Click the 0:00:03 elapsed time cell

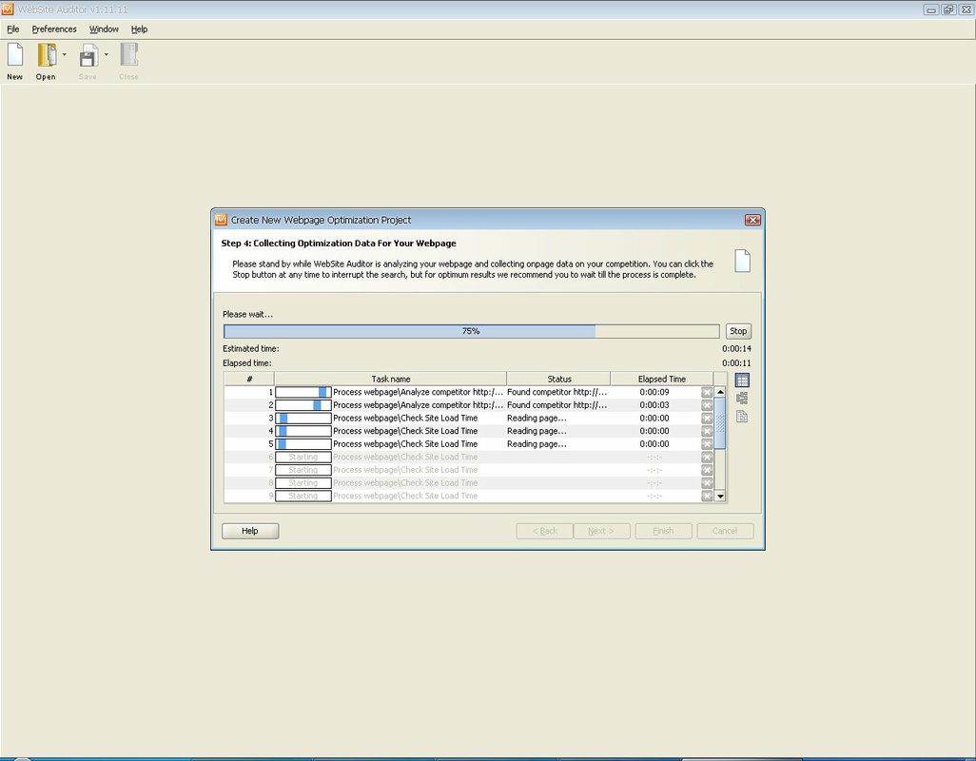coord(654,405)
